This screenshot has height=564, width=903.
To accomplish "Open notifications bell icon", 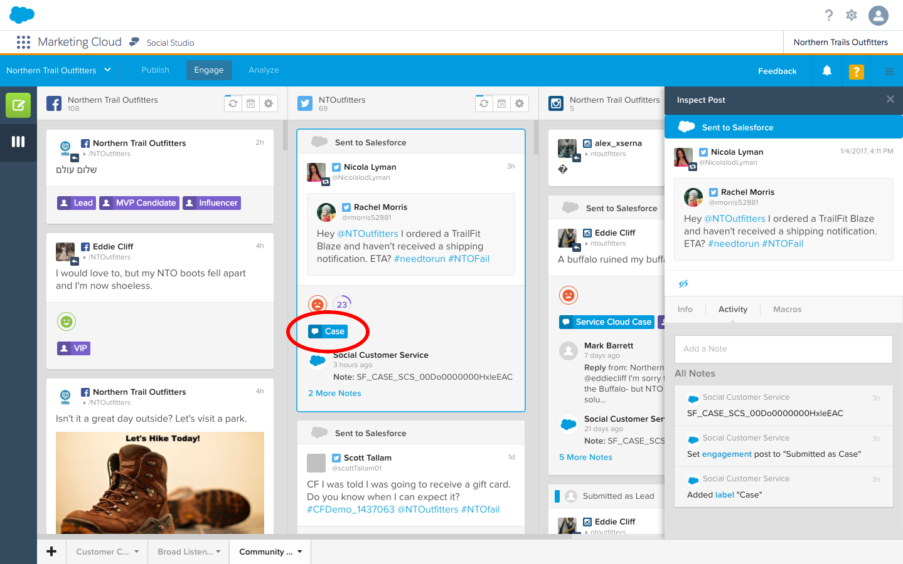I will click(x=827, y=71).
